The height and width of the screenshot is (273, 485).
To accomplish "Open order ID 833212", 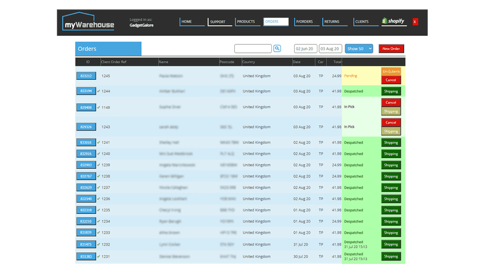I will [86, 76].
